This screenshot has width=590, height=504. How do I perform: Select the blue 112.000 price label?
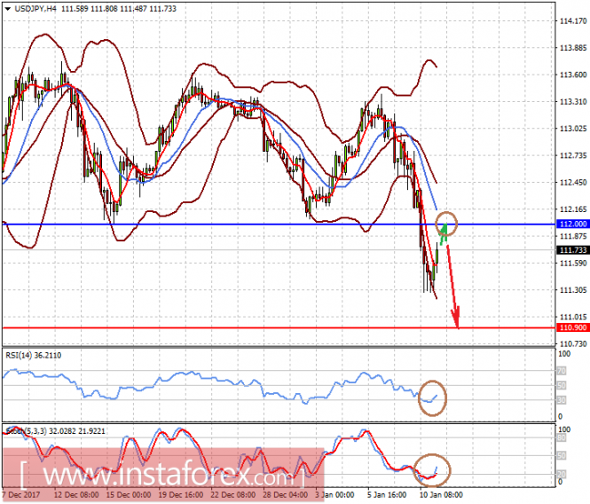point(572,224)
